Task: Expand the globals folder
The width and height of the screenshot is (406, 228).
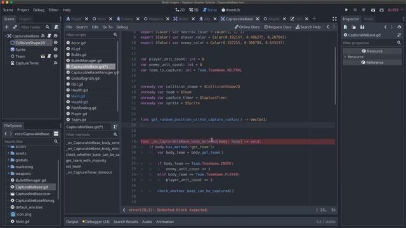Action: coord(8,160)
